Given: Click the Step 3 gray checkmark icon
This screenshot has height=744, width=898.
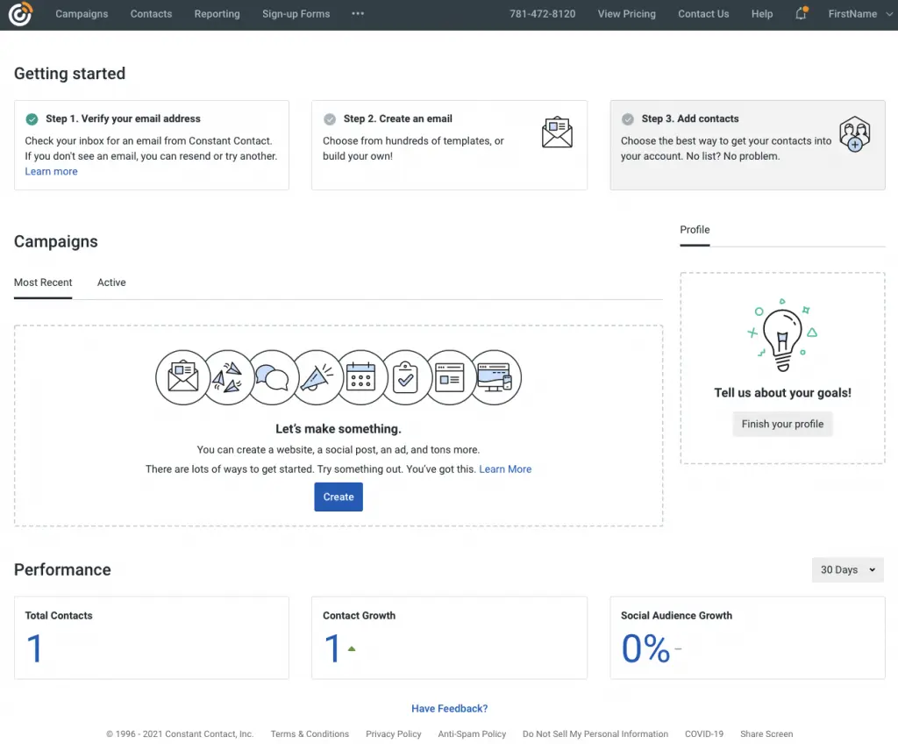Looking at the screenshot, I should pyautogui.click(x=628, y=118).
